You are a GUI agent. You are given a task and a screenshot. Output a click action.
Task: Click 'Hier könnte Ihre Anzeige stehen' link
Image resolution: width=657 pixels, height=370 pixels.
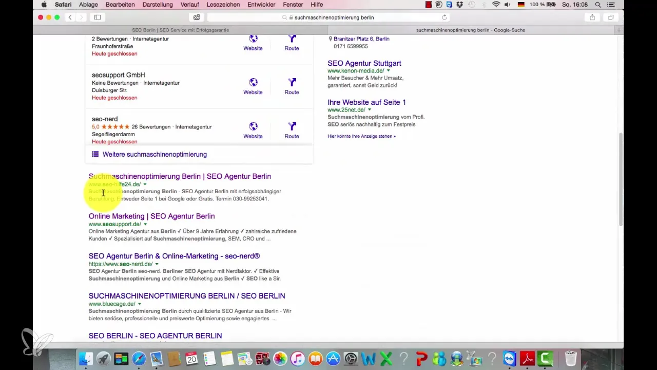click(x=361, y=136)
